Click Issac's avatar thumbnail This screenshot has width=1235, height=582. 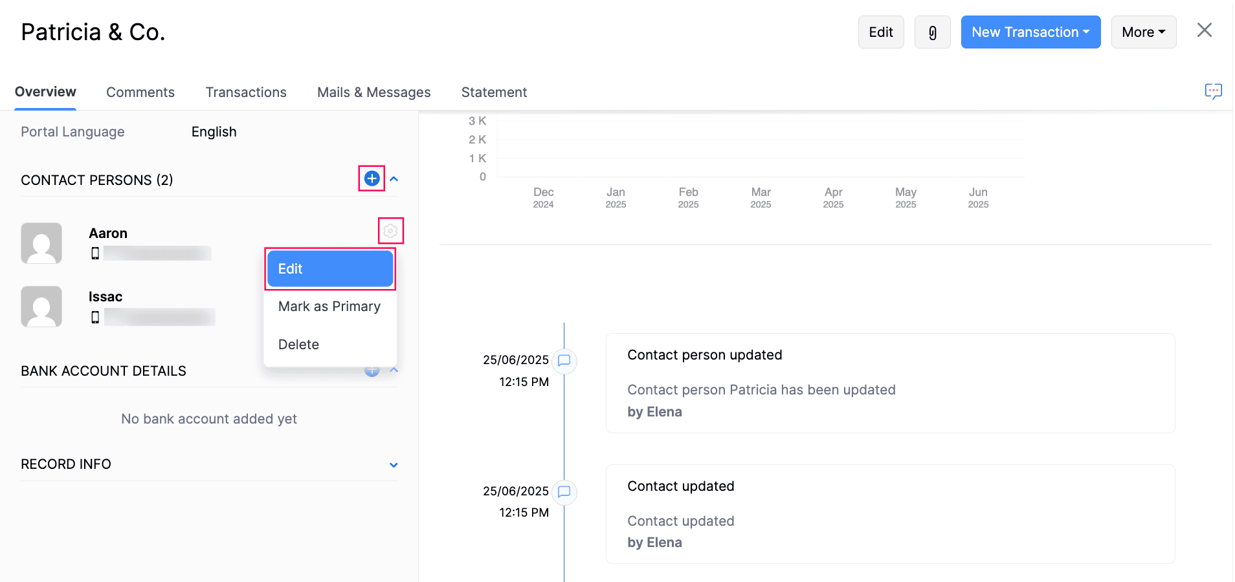[x=41, y=307]
